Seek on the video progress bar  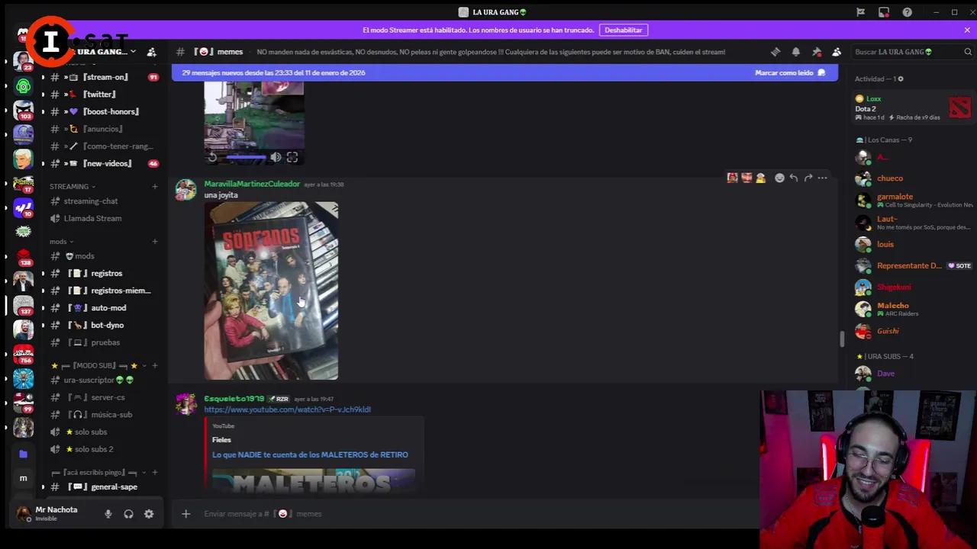pyautogui.click(x=246, y=158)
